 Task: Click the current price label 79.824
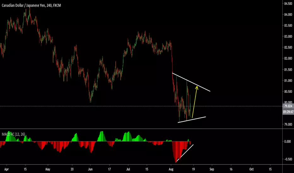288,106
